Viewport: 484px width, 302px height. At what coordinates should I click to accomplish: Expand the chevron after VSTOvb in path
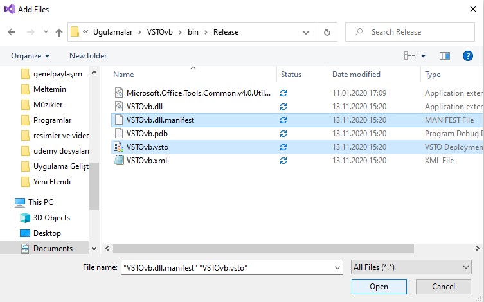[x=180, y=32]
